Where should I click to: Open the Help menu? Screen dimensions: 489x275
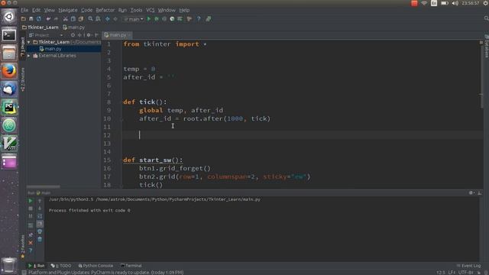(x=184, y=10)
